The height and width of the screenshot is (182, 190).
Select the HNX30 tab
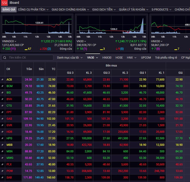pos(107,58)
